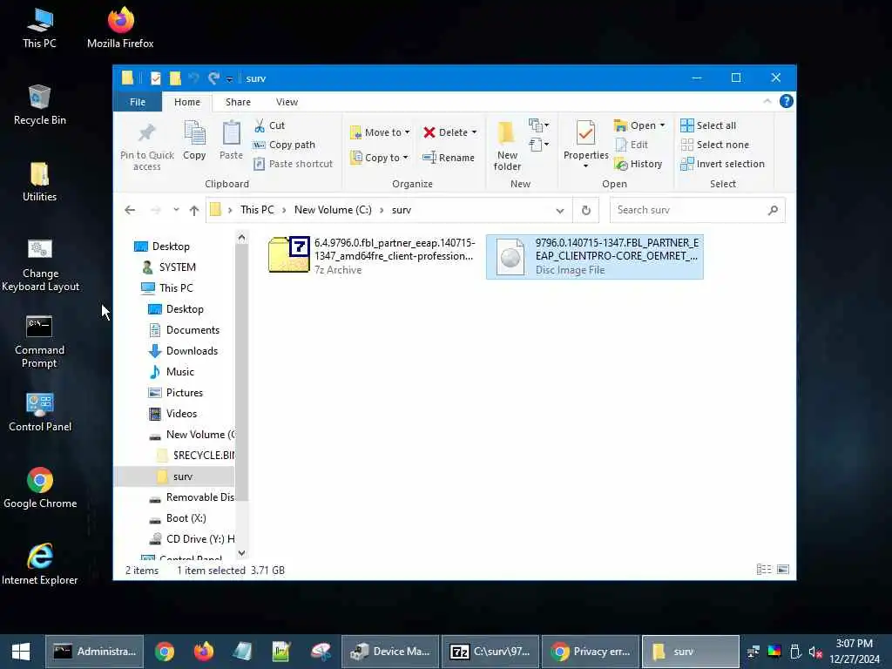Expand the Open button dropdown arrow

click(662, 125)
